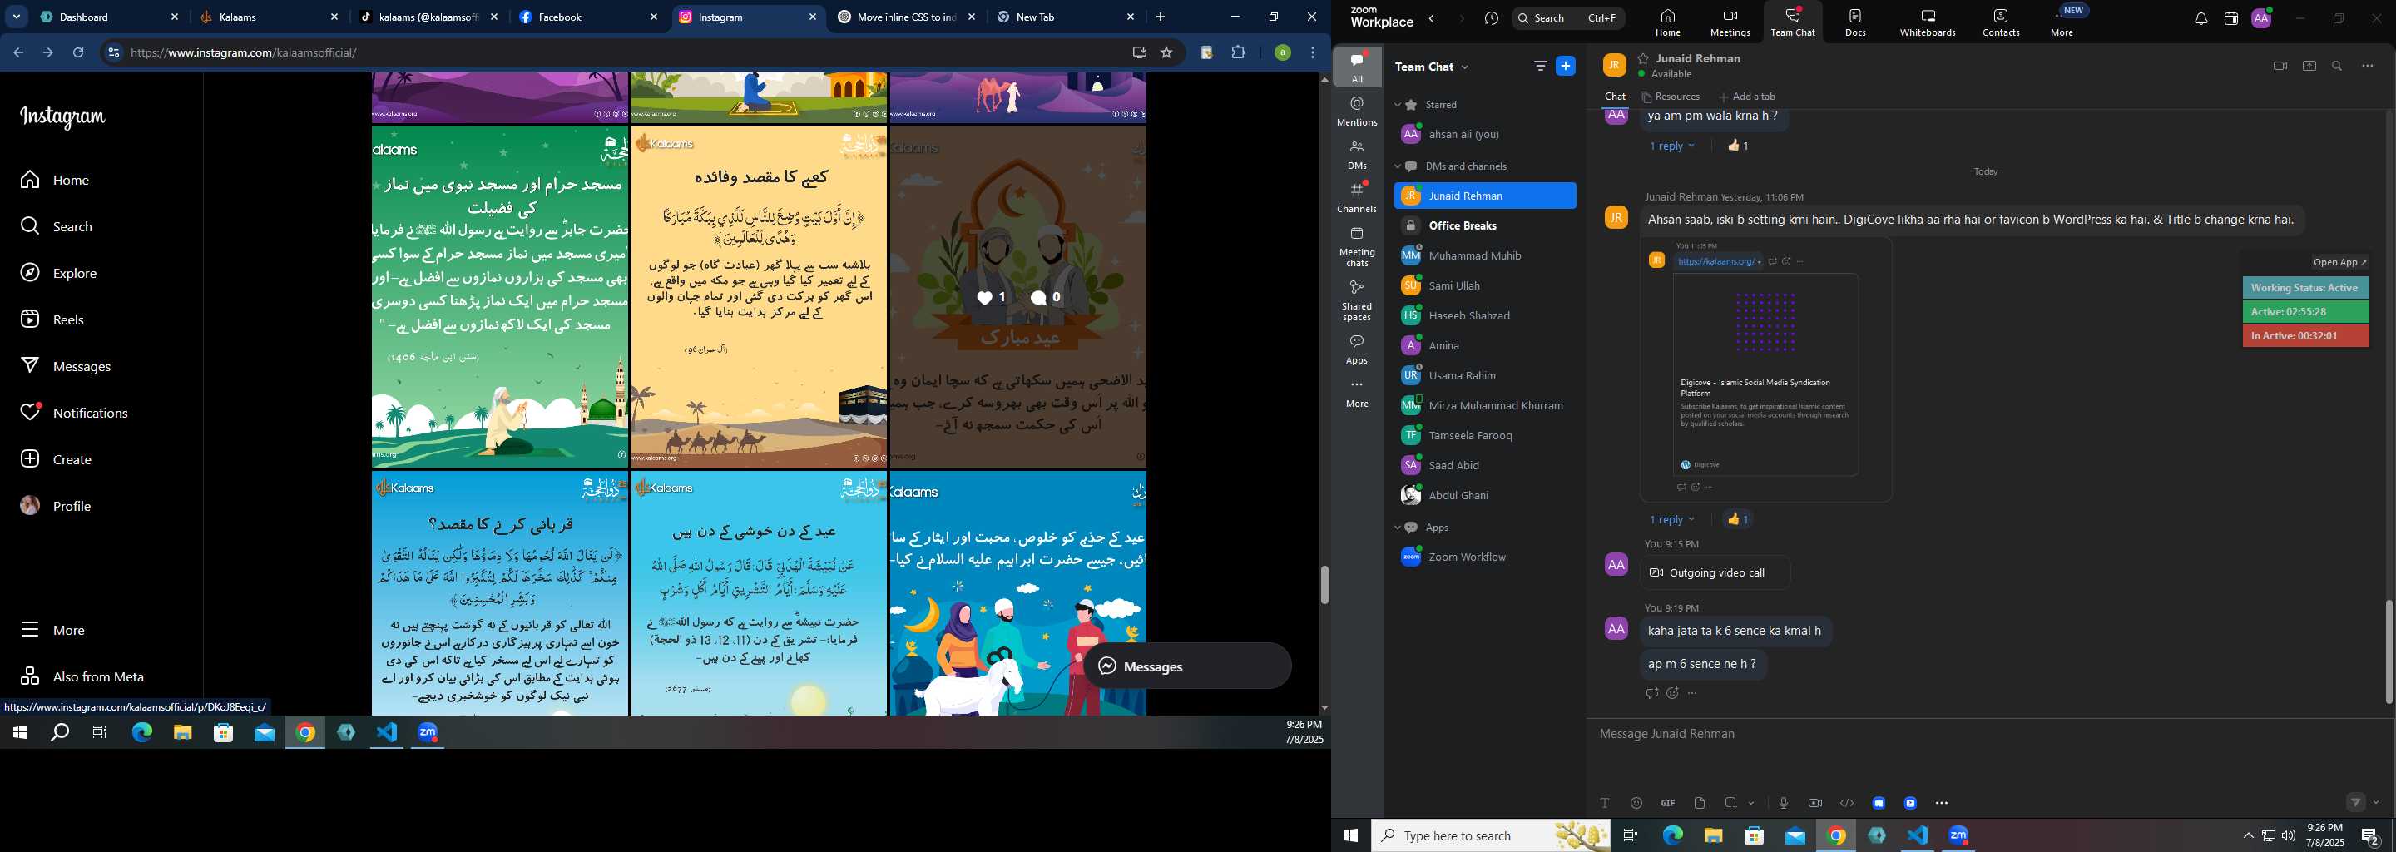The height and width of the screenshot is (852, 2396).
Task: Click Add a tab in chat
Action: click(x=1747, y=97)
